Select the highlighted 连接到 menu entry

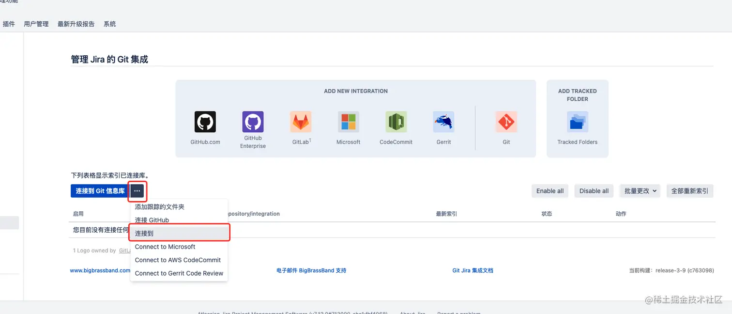(x=179, y=233)
